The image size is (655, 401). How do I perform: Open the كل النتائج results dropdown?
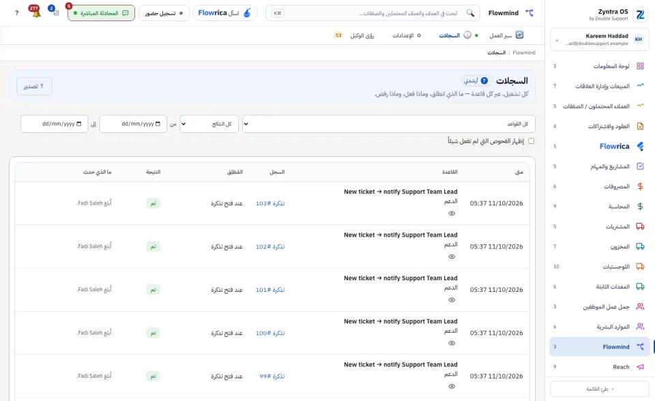[x=209, y=124]
